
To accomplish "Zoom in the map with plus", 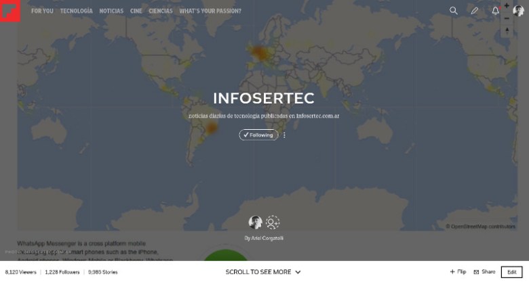I will tap(507, 5).
